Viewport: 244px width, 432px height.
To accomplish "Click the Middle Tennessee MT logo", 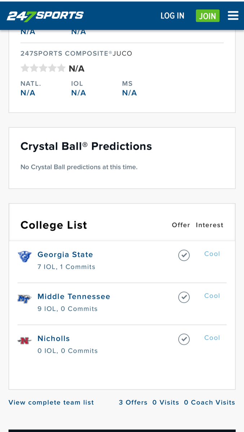I will click(x=25, y=299).
